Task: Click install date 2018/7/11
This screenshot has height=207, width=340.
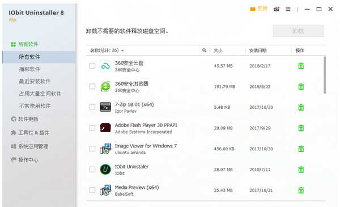Action: pos(260,170)
